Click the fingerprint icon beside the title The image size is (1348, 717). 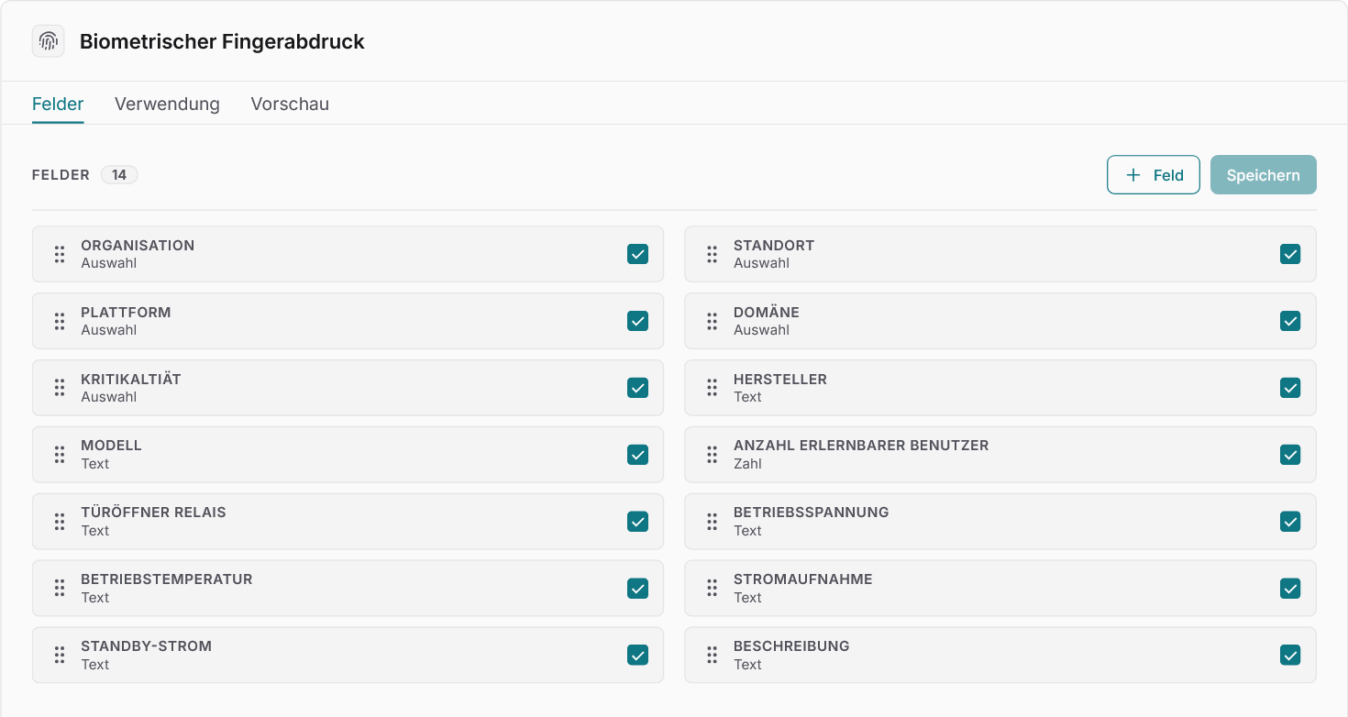pyautogui.click(x=49, y=41)
